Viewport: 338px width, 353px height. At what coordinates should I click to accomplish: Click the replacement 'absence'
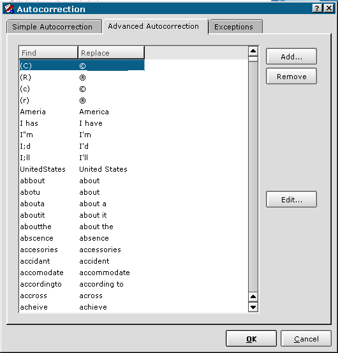pyautogui.click(x=94, y=238)
